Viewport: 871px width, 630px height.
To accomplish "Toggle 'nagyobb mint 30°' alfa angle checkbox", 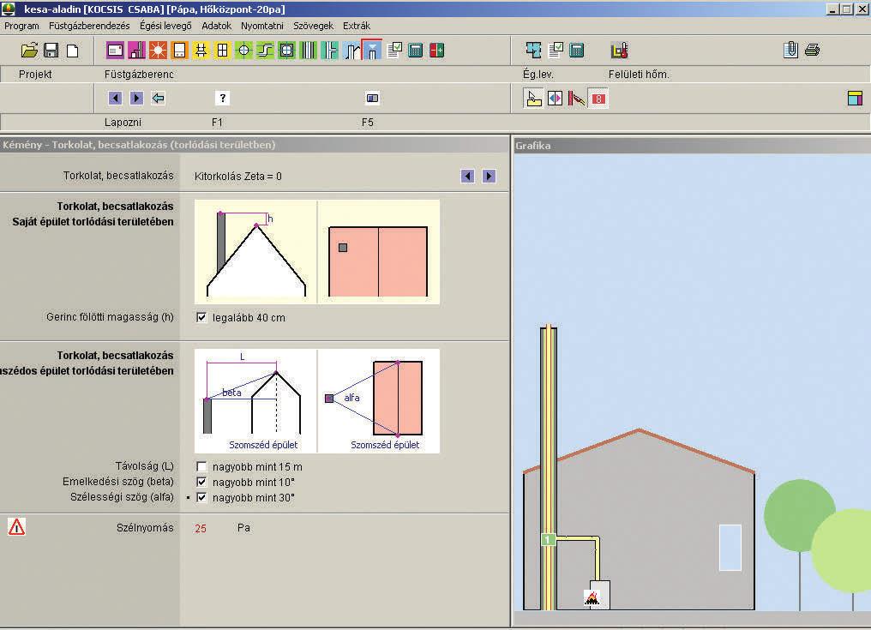I will tap(201, 498).
